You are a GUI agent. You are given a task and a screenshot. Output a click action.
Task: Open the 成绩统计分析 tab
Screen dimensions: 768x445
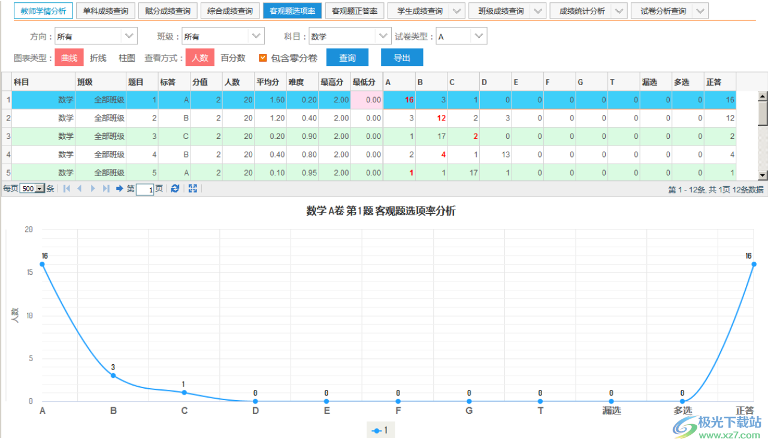click(x=582, y=11)
